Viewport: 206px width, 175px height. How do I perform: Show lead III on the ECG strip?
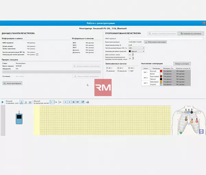73,102
